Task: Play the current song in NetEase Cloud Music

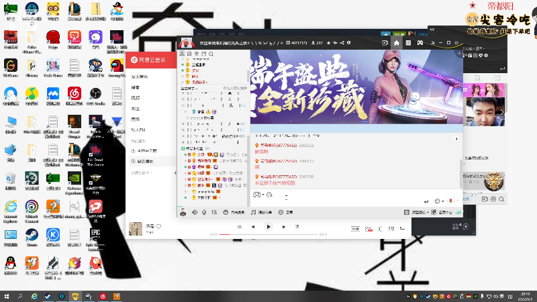Action: (x=268, y=227)
